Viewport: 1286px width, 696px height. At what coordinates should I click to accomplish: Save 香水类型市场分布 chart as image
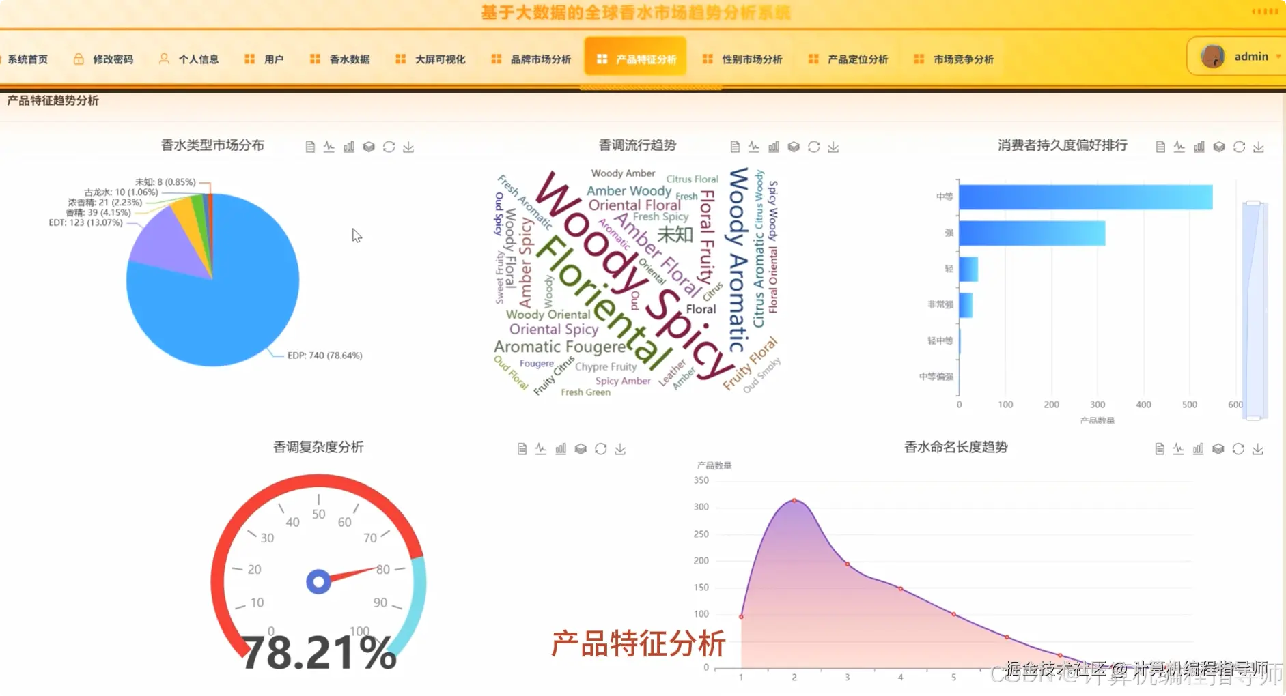coord(408,146)
